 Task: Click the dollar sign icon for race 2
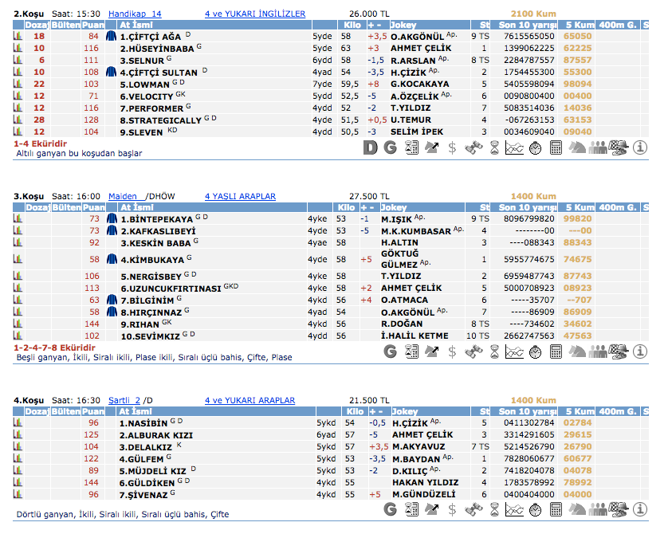(x=453, y=147)
